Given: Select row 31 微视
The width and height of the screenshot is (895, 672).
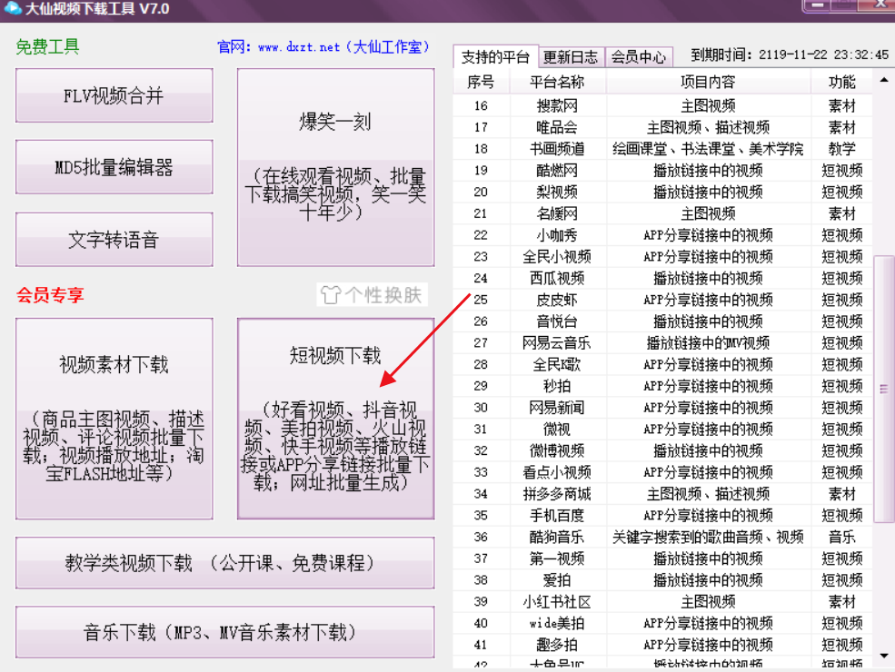Looking at the screenshot, I should (662, 429).
